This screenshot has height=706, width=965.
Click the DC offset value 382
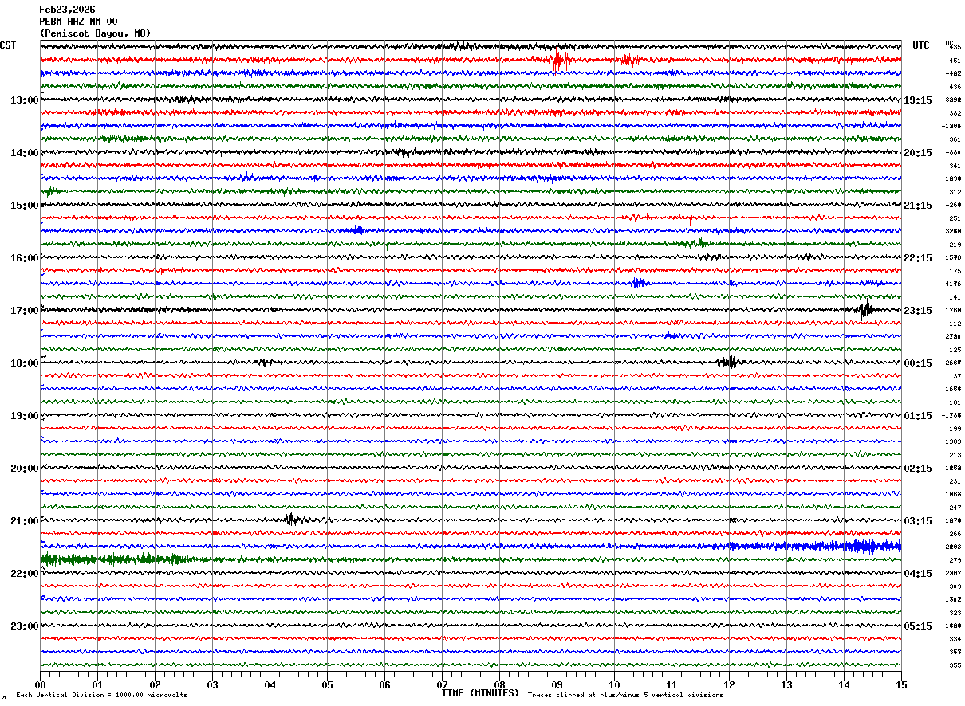955,113
